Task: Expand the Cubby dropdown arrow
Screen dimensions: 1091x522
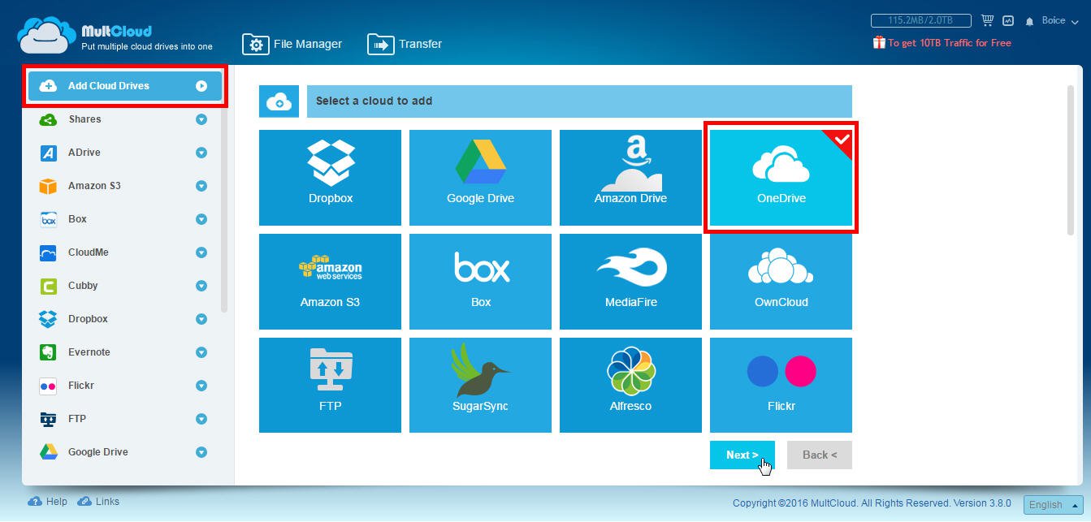Action: (x=201, y=286)
